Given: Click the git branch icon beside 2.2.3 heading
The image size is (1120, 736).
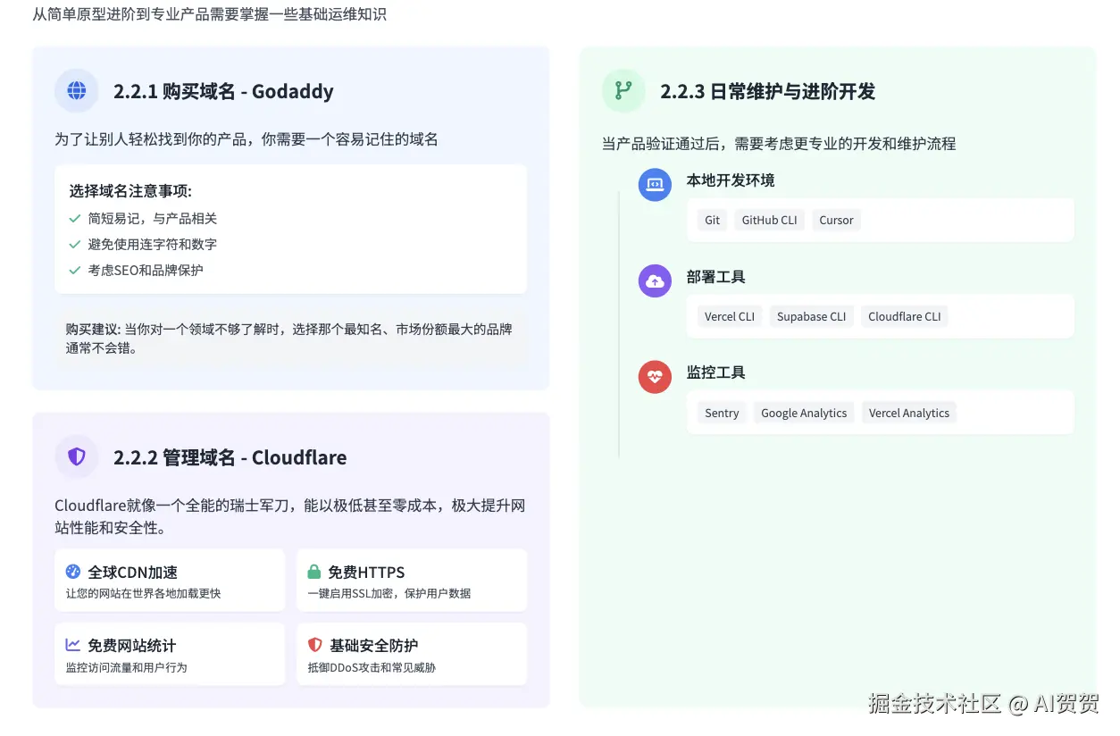Looking at the screenshot, I should point(623,91).
